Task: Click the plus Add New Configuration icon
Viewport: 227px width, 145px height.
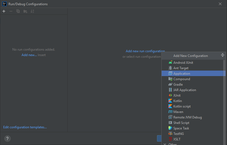Action: pos(4,11)
